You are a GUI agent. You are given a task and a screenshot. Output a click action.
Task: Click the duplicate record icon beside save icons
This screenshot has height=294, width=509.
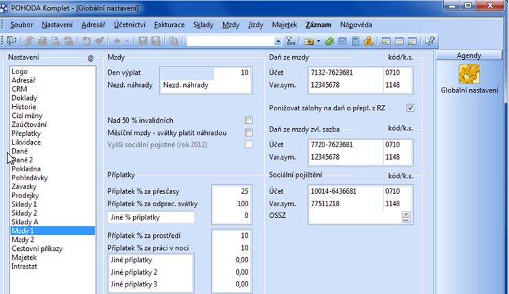tap(174, 41)
